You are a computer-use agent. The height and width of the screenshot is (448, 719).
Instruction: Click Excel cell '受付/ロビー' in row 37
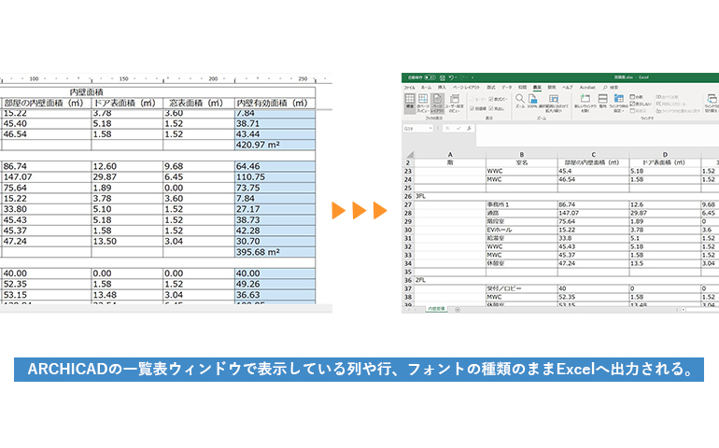click(x=522, y=288)
